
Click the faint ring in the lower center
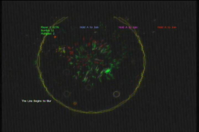click(x=88, y=87)
